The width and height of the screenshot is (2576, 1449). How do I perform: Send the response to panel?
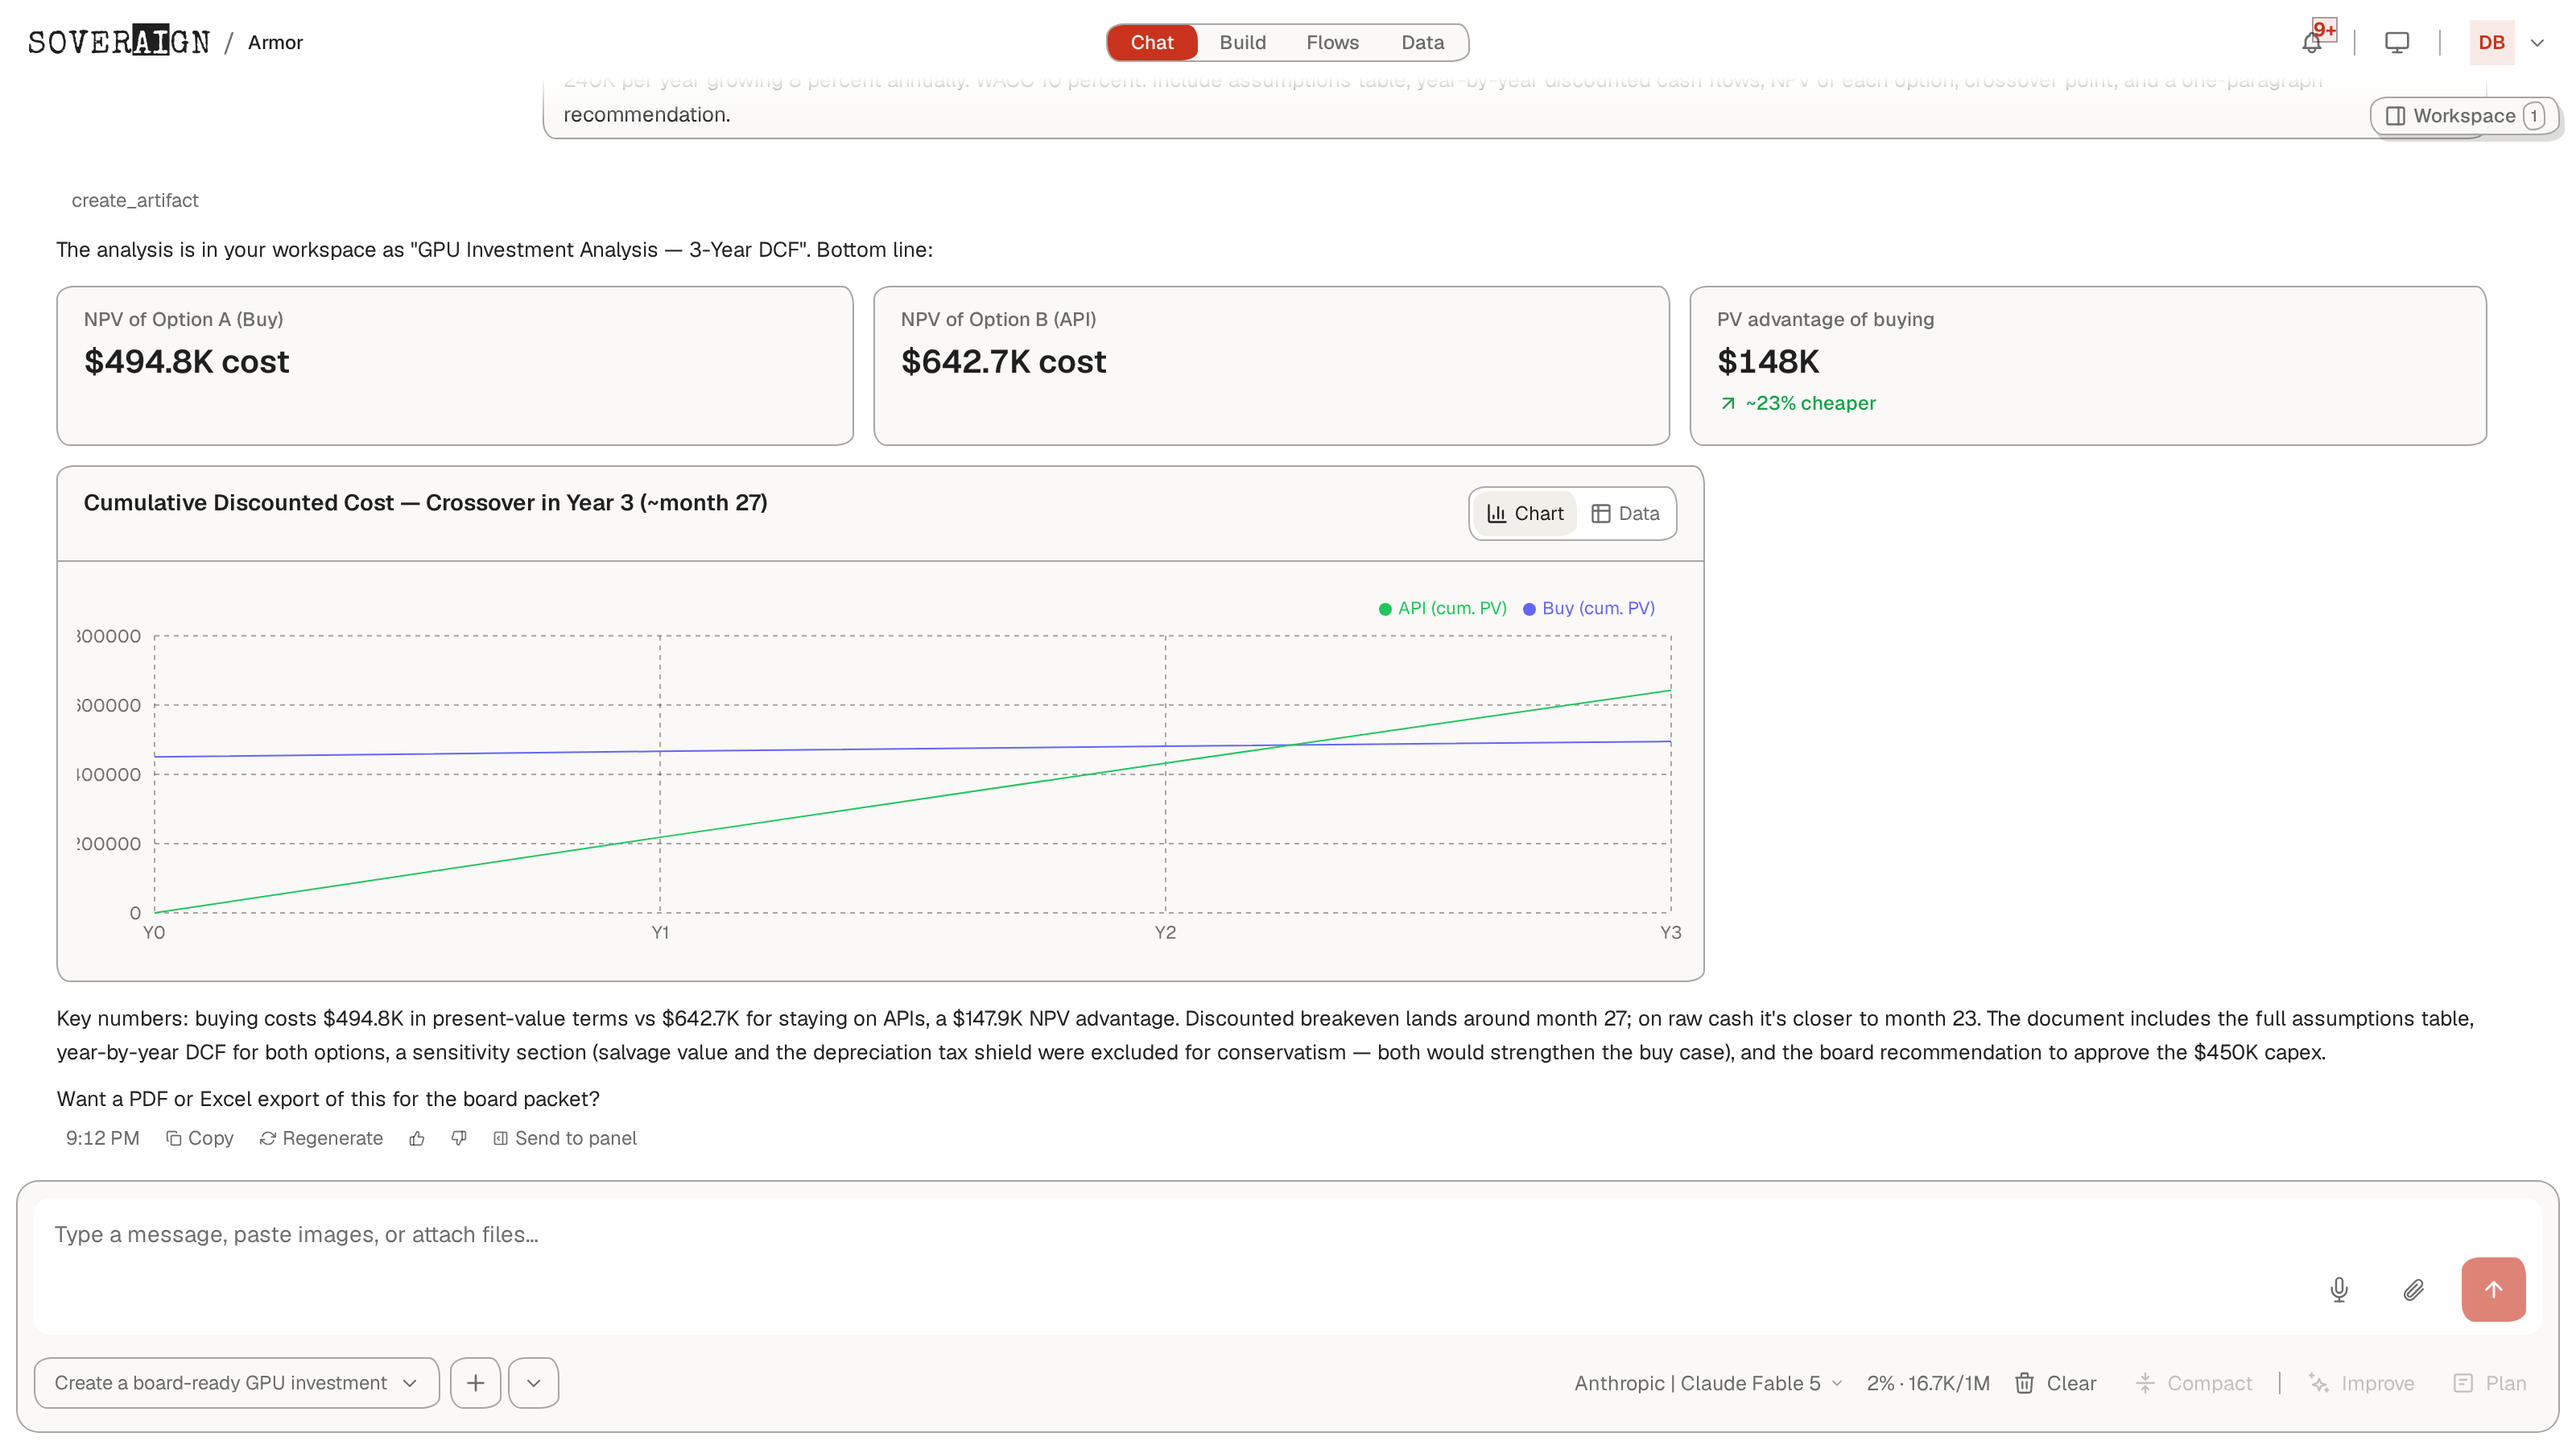point(564,1138)
